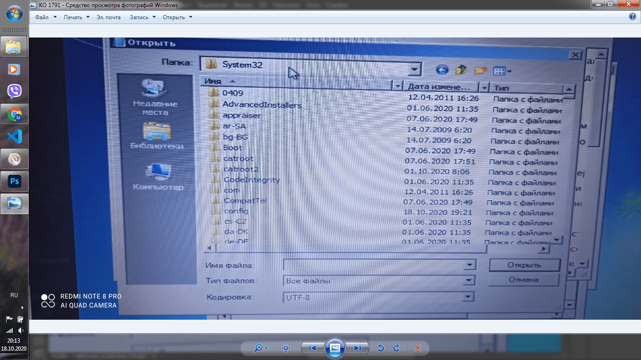The image size is (641, 360).
Task: Open Windows Explorer from the taskbar
Action: (14, 47)
